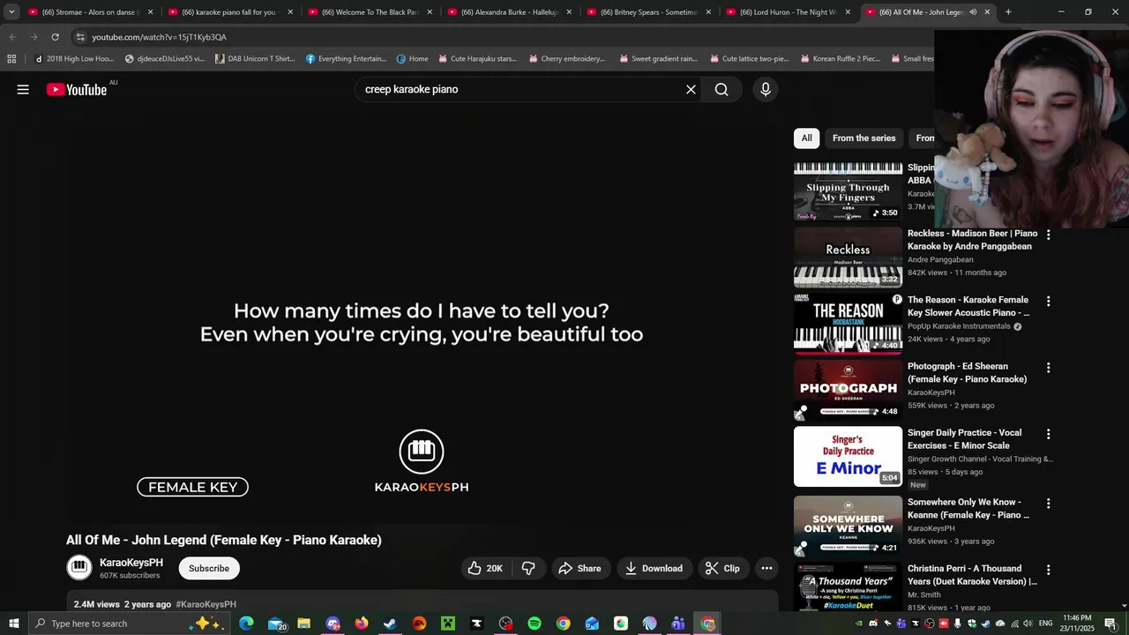Open Steam from the taskbar

tap(390, 624)
